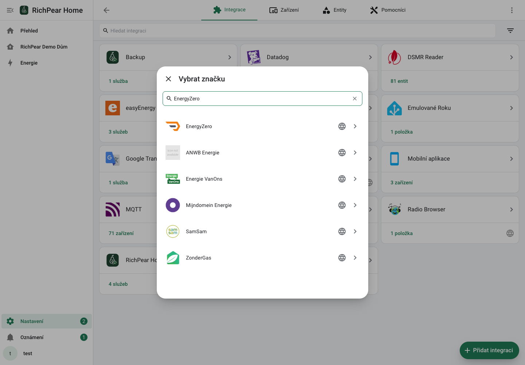Open Energie in the sidebar
The height and width of the screenshot is (365, 525).
[47, 63]
